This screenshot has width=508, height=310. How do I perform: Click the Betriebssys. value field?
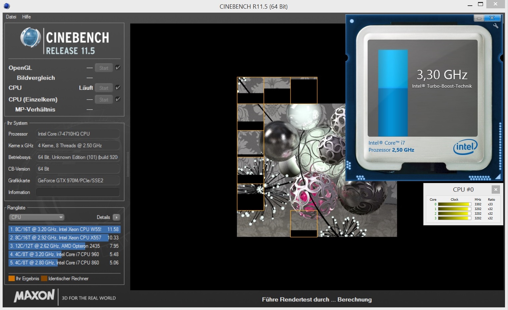(x=78, y=157)
